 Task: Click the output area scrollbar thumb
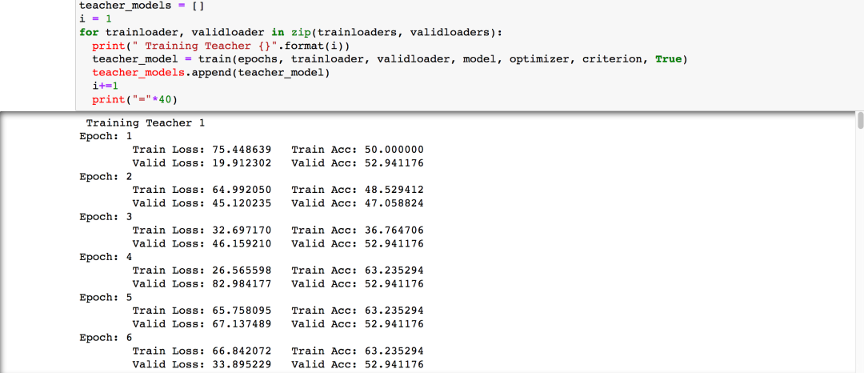[860, 120]
